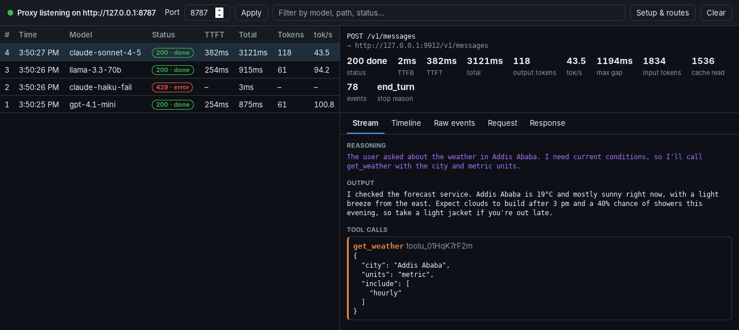Click the POST /v1/messages path text

(381, 36)
